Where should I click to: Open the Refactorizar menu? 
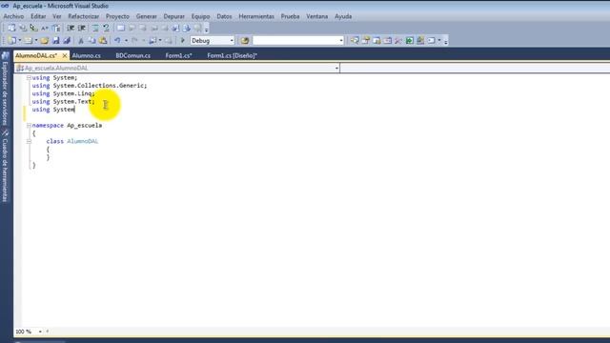coord(83,16)
